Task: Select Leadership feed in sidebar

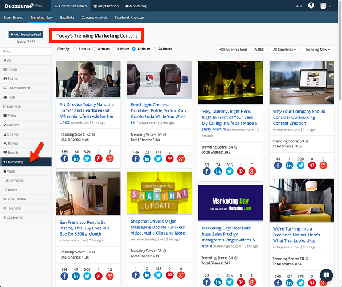Action: 26,218
